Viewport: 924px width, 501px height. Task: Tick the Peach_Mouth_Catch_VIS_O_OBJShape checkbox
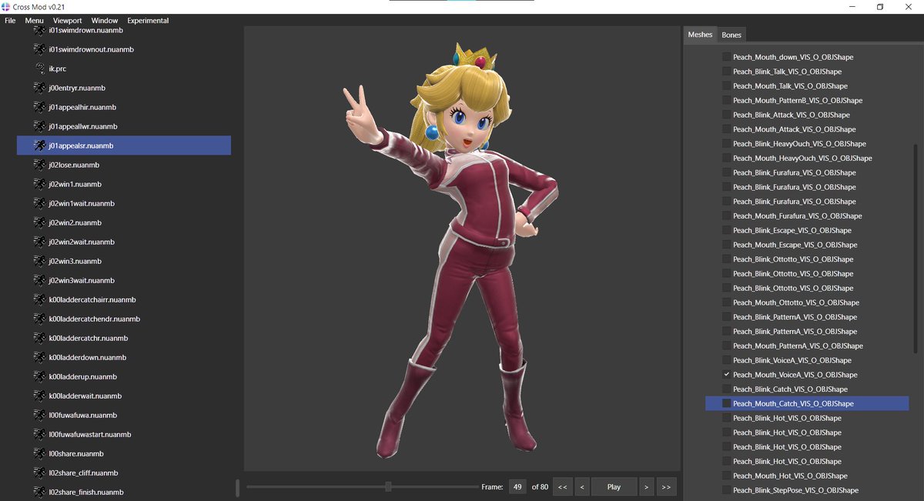point(726,403)
